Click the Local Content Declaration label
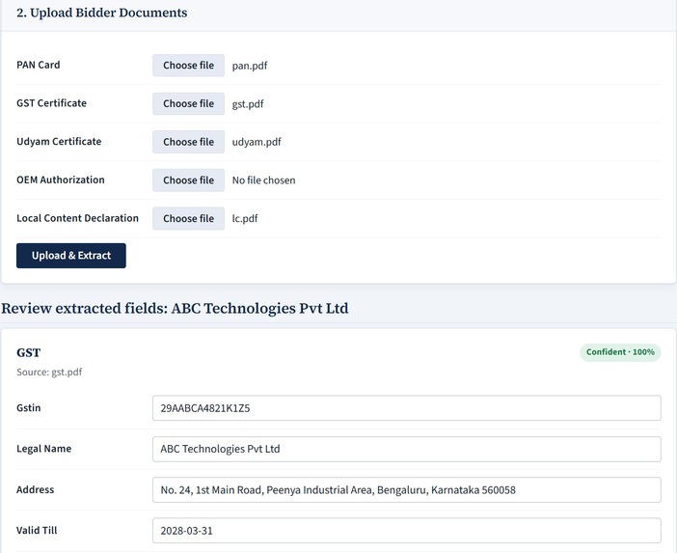The height and width of the screenshot is (553, 677). tap(78, 218)
